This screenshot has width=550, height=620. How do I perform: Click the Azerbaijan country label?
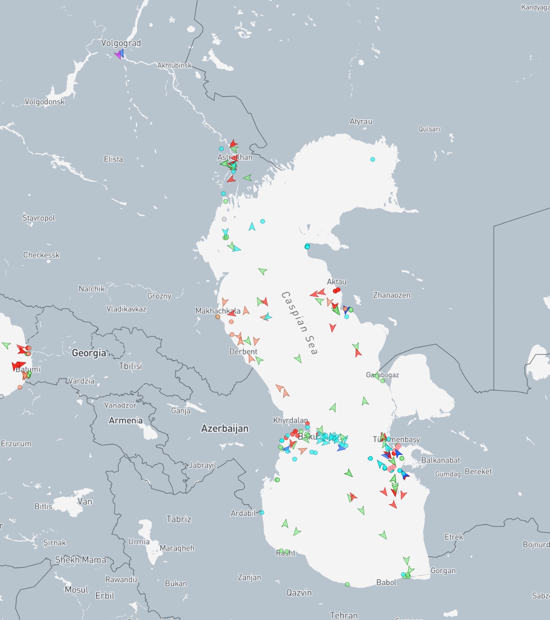tap(225, 428)
